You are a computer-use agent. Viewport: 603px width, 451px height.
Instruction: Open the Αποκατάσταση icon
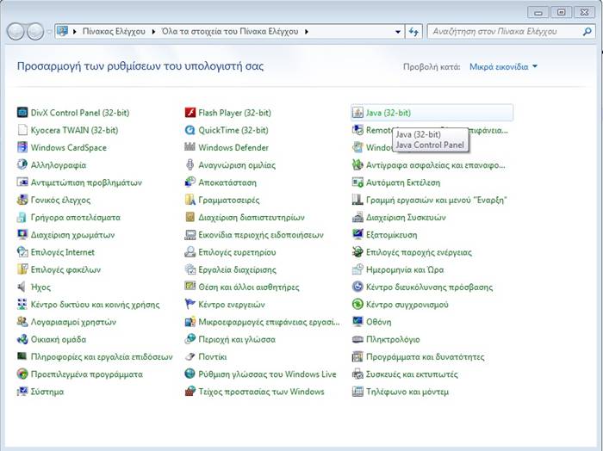pyautogui.click(x=190, y=182)
